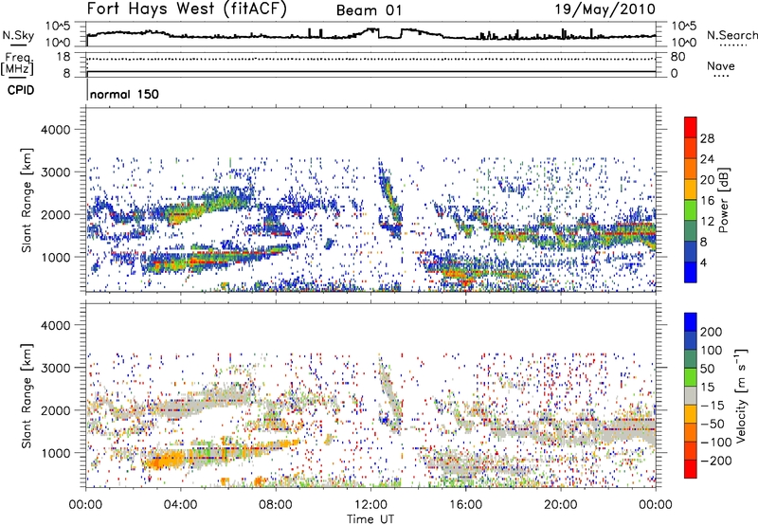758x525 pixels.
Task: Click the '04:00' time axis label
Action: pos(180,505)
